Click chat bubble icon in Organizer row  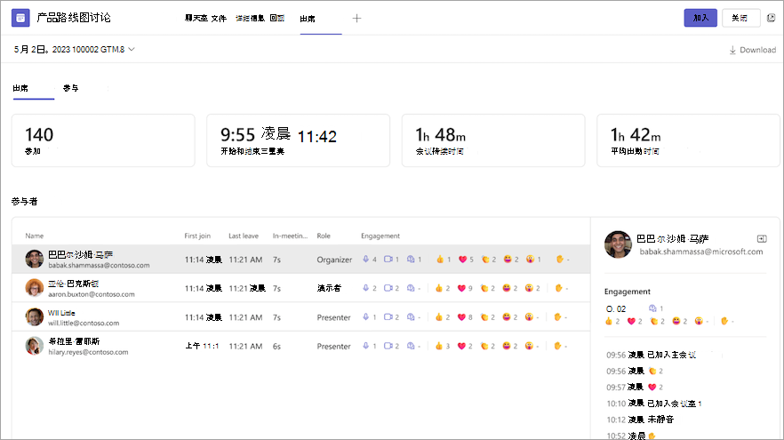411,259
